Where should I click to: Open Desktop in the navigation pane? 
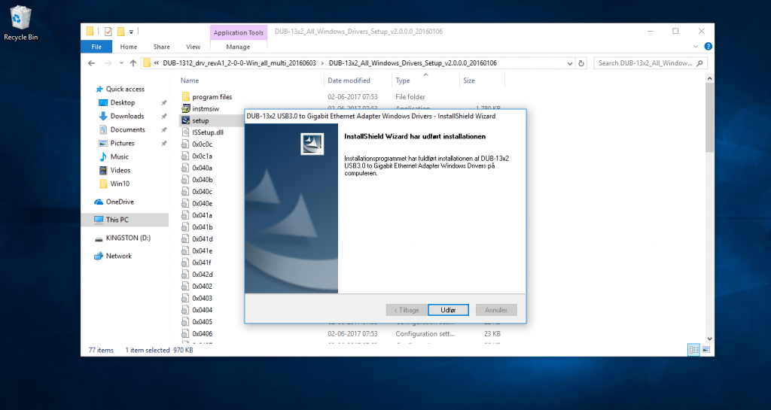[x=123, y=102]
